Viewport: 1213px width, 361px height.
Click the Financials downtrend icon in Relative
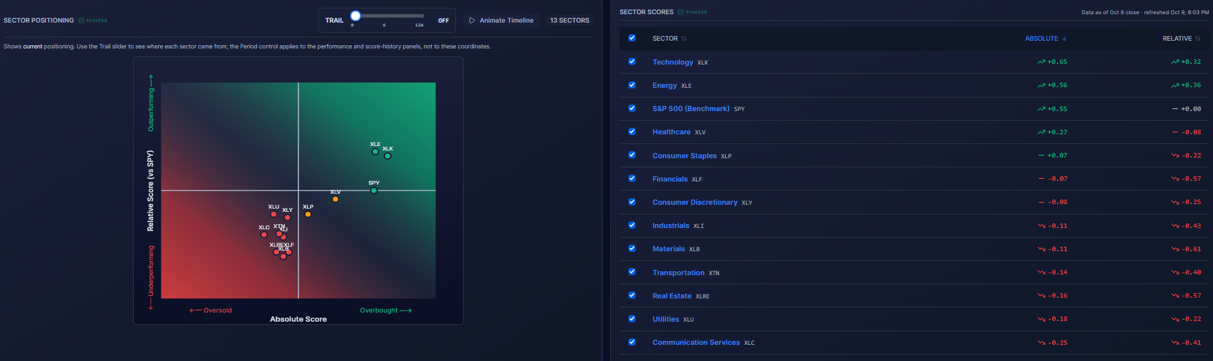point(1175,179)
